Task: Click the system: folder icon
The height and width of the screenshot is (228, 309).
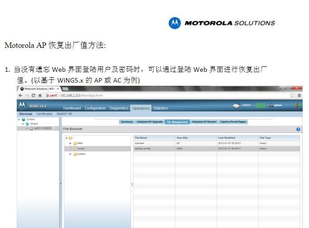Action: 75,154
